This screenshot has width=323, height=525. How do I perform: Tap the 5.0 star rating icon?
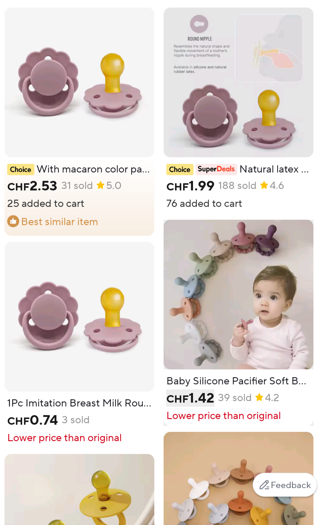pos(101,185)
